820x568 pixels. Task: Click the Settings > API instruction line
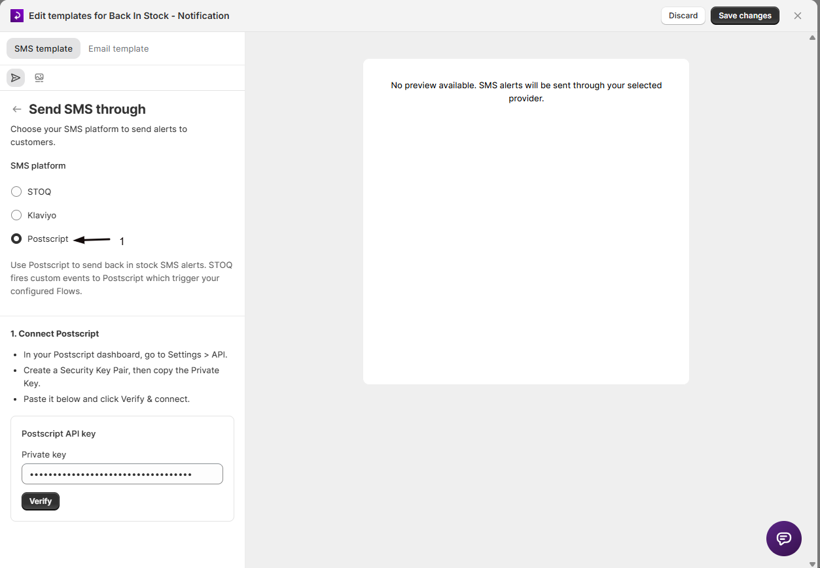pos(126,354)
